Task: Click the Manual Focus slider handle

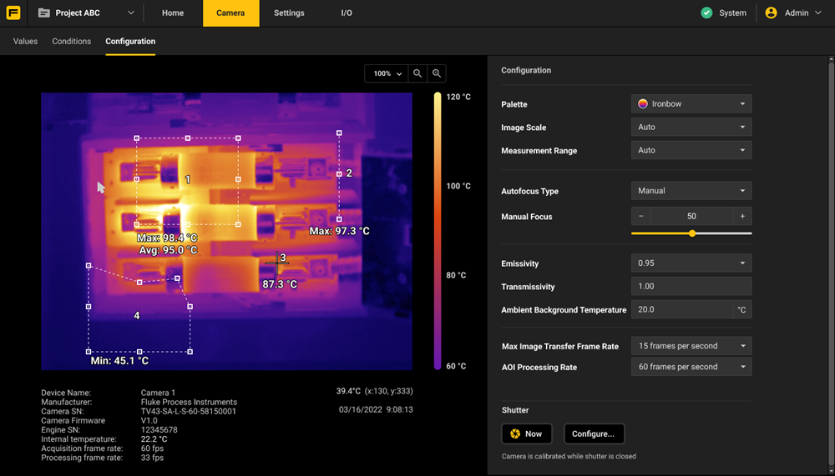Action: point(692,233)
